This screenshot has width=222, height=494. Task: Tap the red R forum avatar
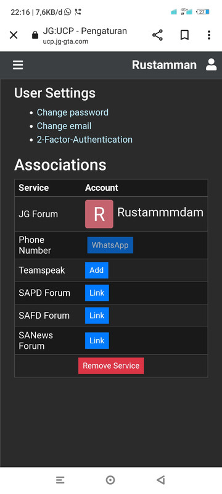point(99,214)
